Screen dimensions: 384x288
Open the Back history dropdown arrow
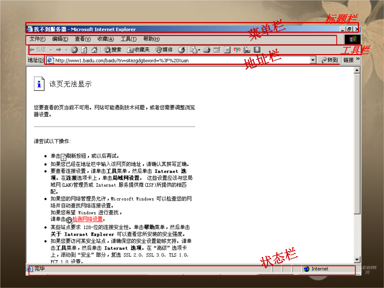pos(51,50)
